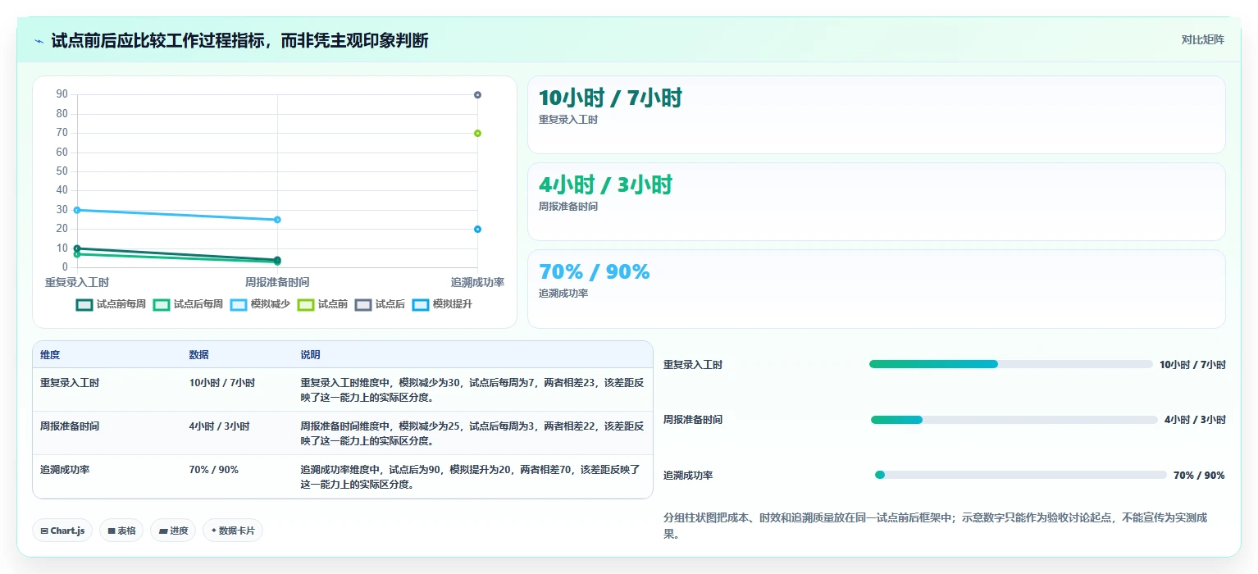Viewport: 1258px width, 574px height.
Task: Click the 追溯成功率 table row cell
Action: tap(65, 470)
